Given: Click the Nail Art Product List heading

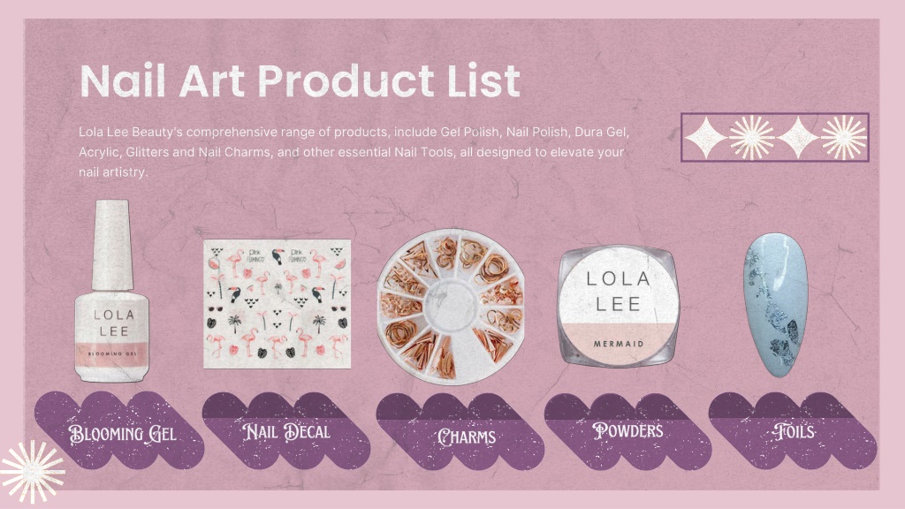Looking at the screenshot, I should click(300, 80).
